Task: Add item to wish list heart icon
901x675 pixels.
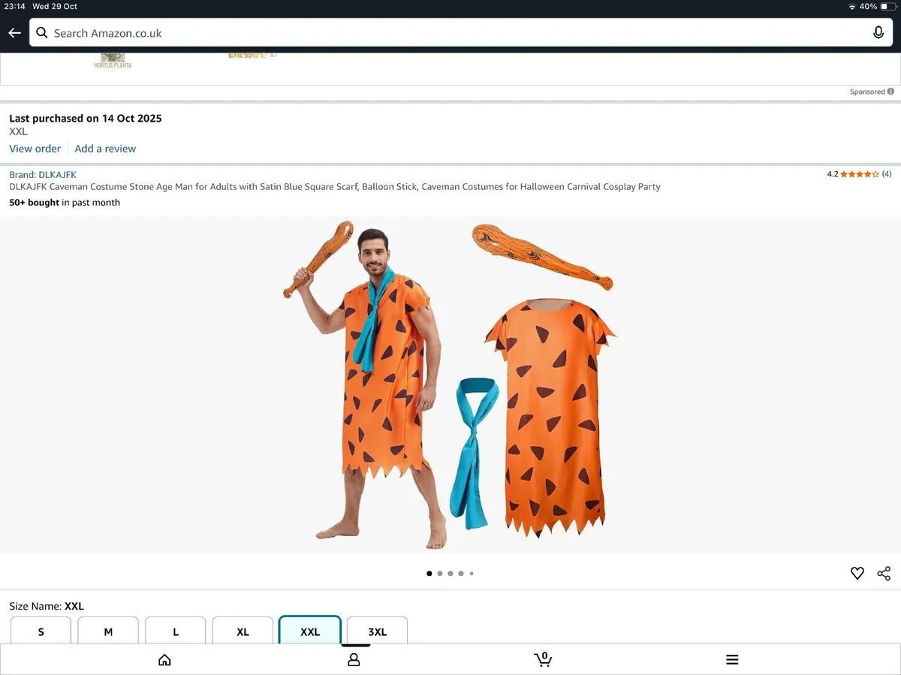Action: (x=857, y=574)
